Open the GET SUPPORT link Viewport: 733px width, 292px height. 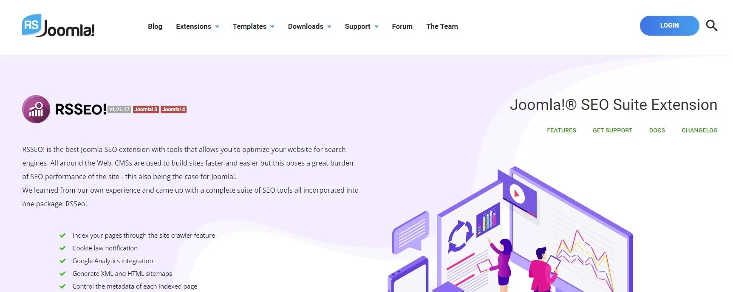[x=612, y=130]
